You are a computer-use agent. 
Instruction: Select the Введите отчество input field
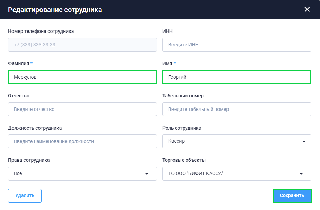click(82, 109)
